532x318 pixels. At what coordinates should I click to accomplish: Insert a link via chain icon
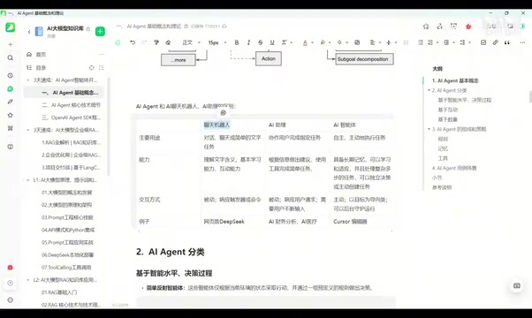pos(496,42)
